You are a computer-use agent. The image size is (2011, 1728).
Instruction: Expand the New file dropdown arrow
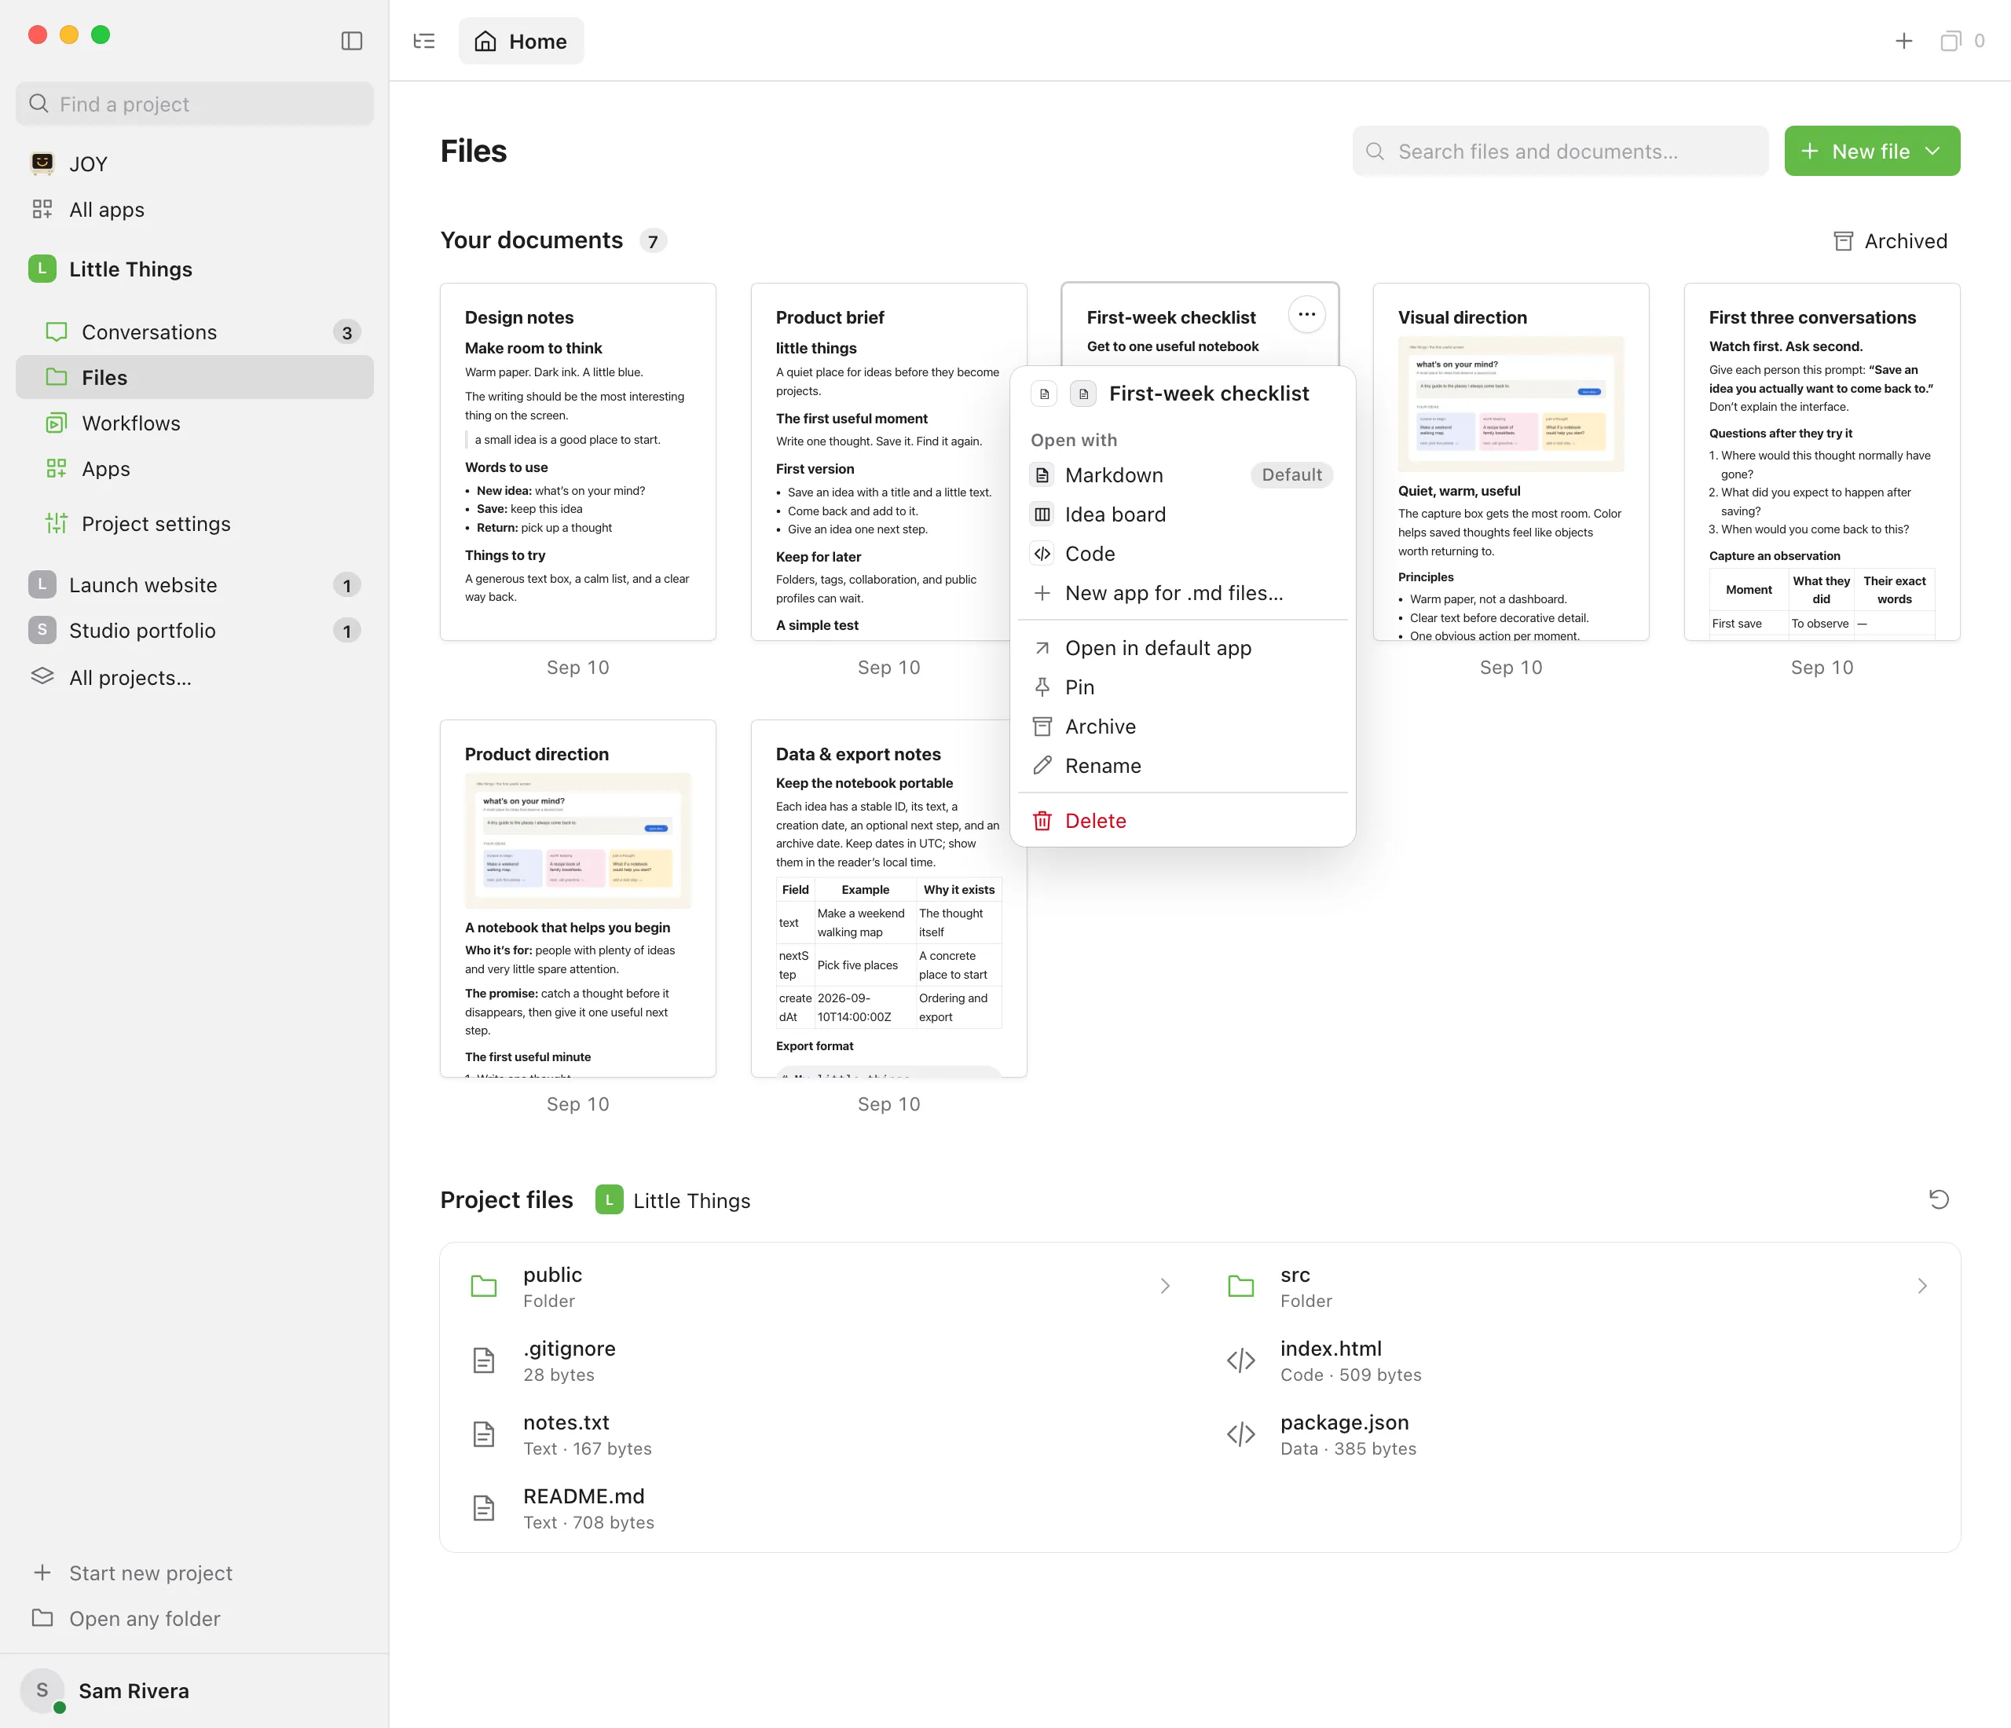tap(1932, 152)
